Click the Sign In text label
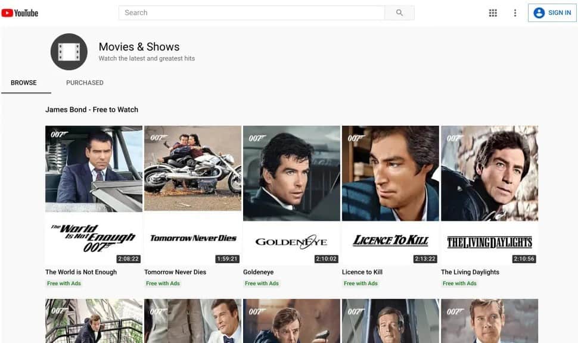This screenshot has width=578, height=343. 560,13
